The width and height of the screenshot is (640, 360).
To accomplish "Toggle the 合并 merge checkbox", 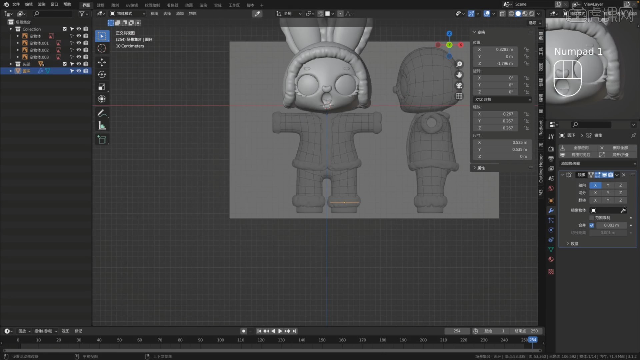I will point(591,225).
